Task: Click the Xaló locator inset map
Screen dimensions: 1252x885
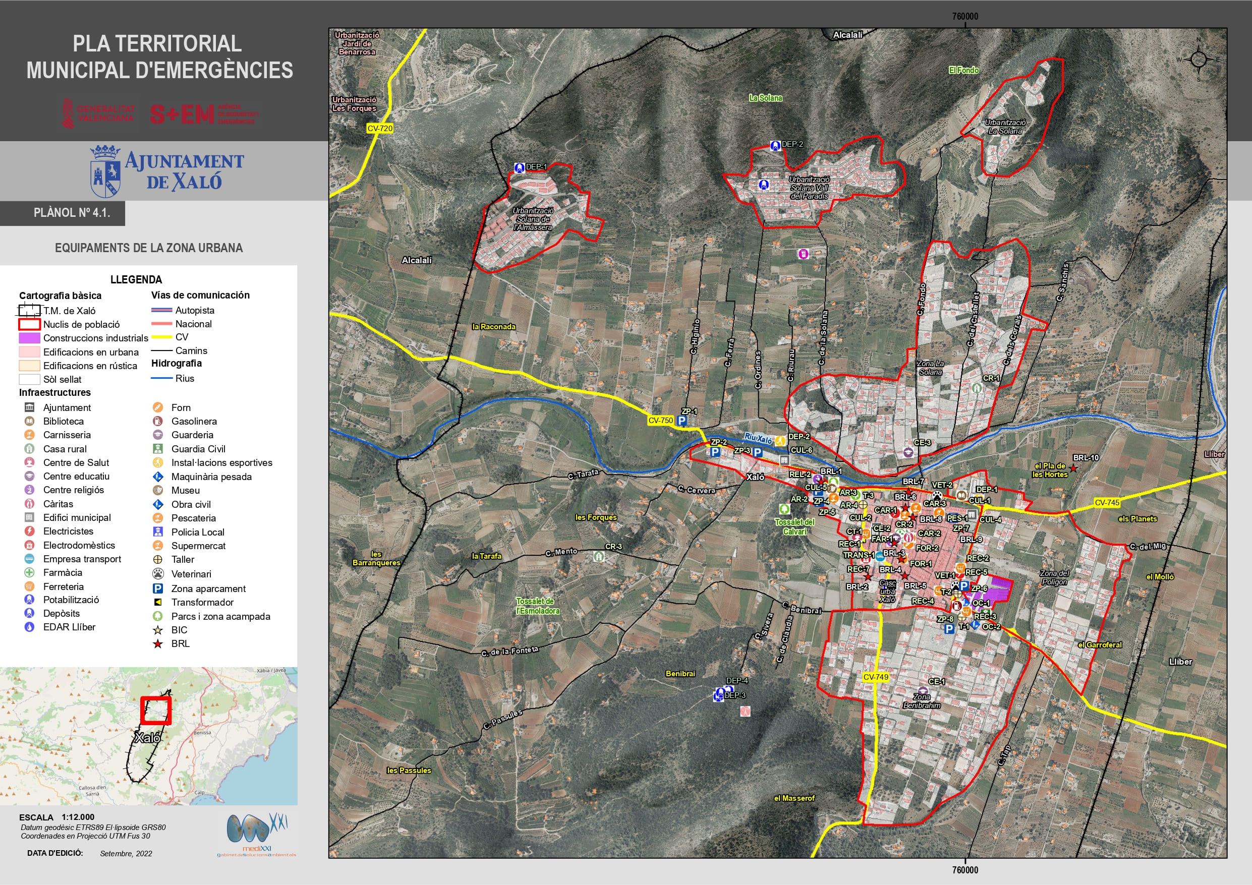Action: [148, 736]
